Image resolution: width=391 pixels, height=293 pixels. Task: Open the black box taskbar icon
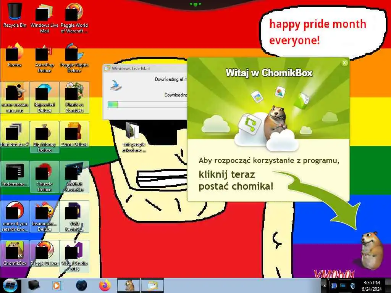[34, 285]
